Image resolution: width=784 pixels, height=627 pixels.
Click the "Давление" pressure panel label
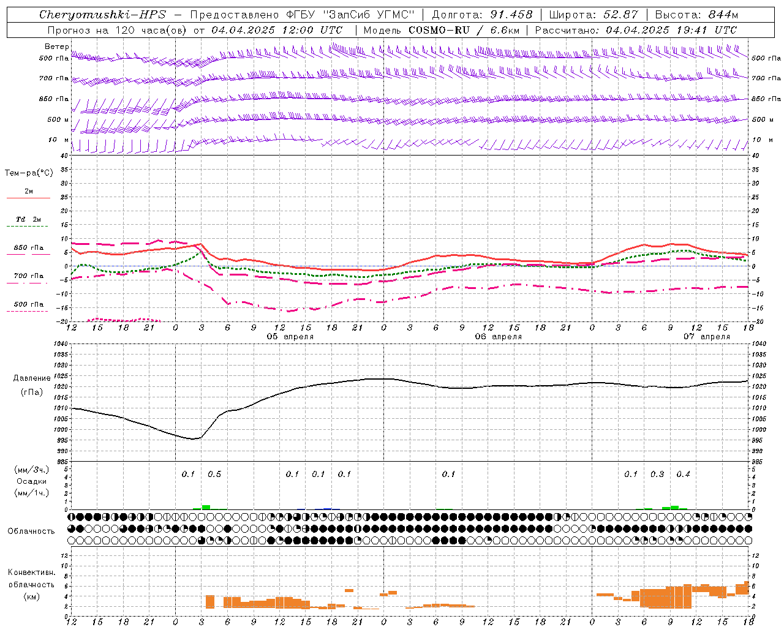click(x=31, y=378)
